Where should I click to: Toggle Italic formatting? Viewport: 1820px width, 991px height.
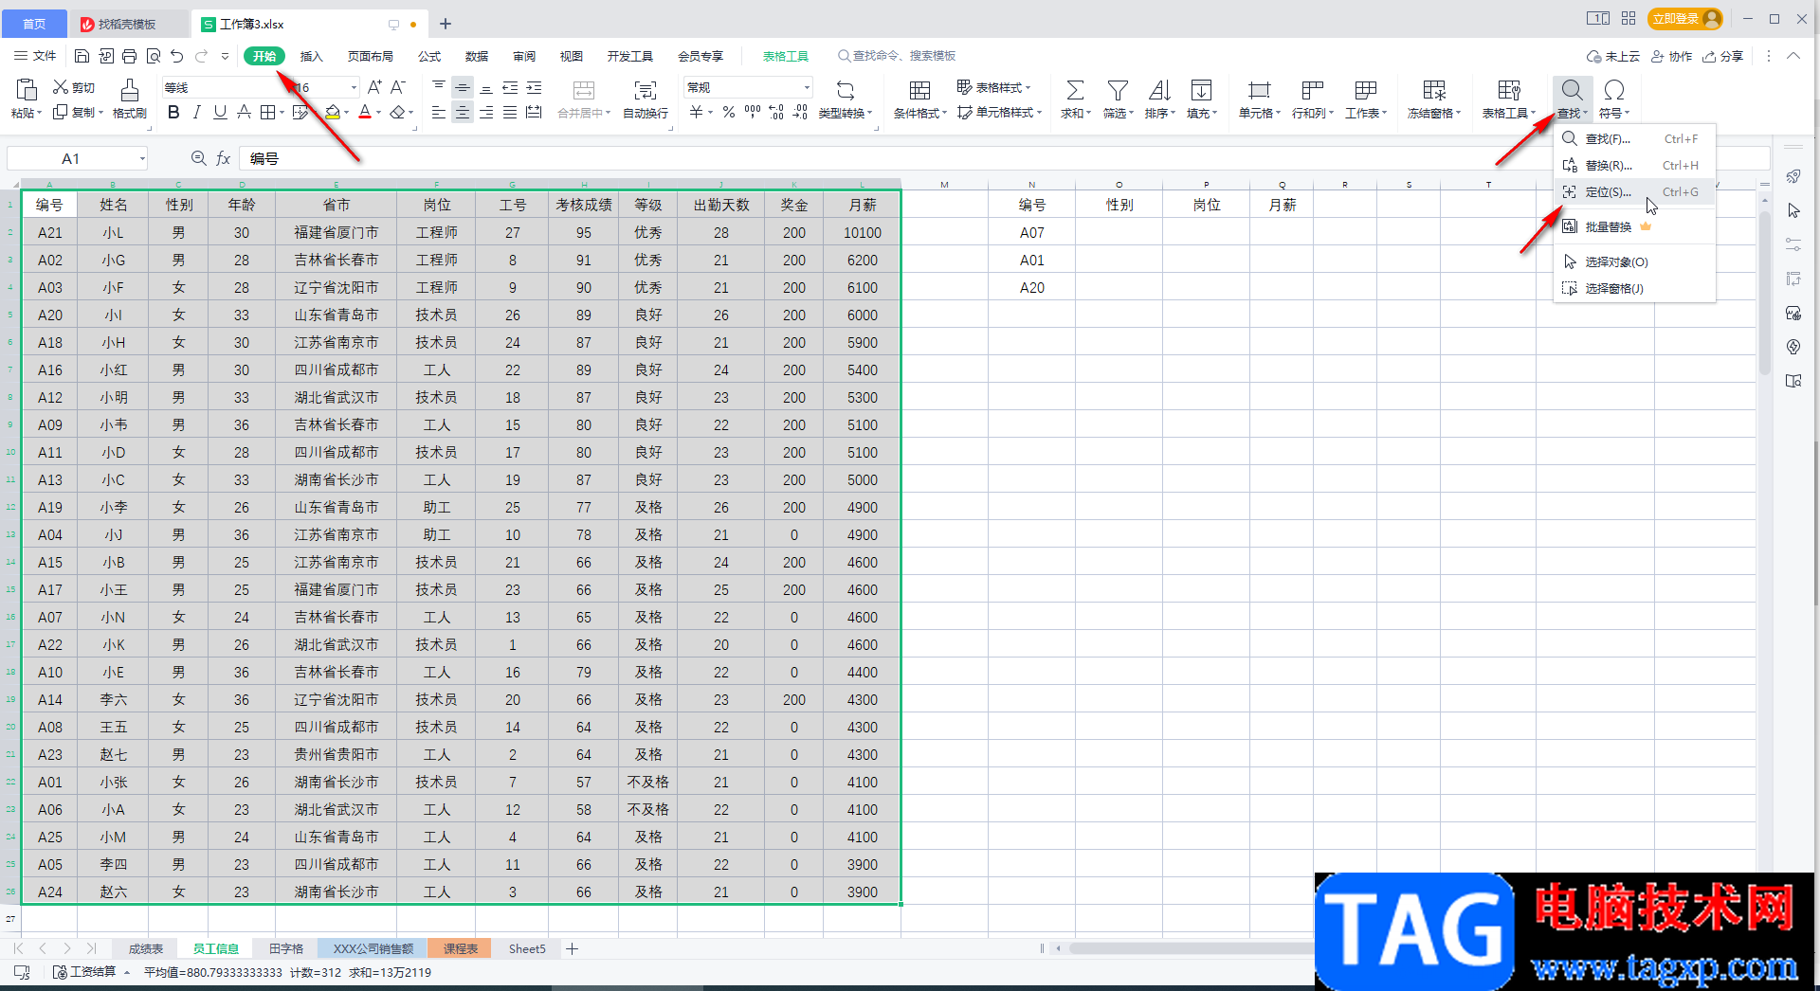click(196, 112)
